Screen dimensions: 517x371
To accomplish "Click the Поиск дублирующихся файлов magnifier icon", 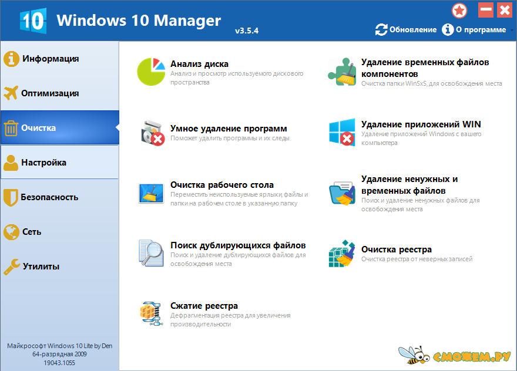I will coord(151,253).
